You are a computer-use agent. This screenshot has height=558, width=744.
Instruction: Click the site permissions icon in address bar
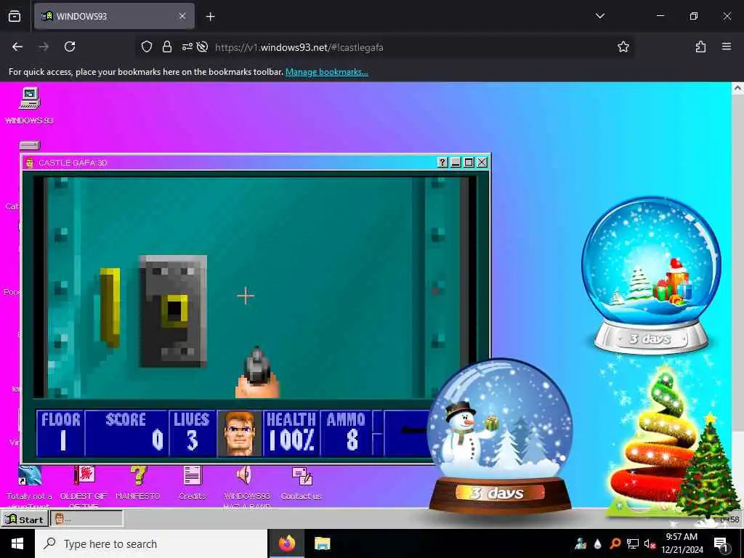click(x=187, y=46)
